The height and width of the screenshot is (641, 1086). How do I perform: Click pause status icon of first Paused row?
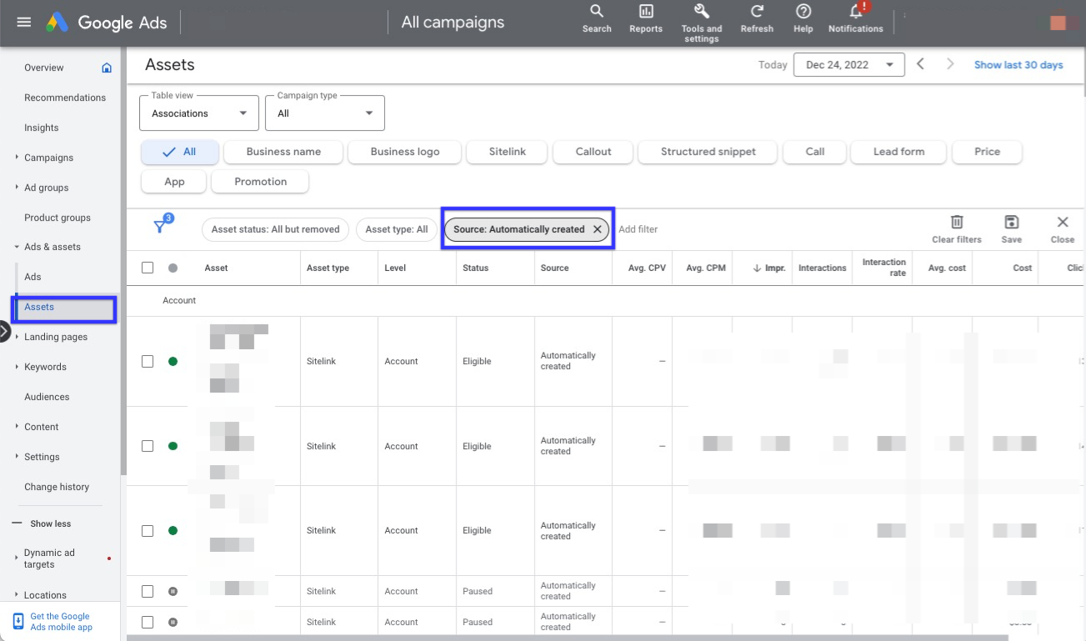(173, 591)
